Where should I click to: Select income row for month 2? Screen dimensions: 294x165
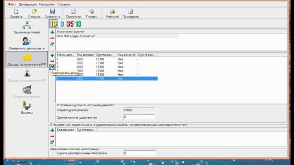click(x=107, y=63)
